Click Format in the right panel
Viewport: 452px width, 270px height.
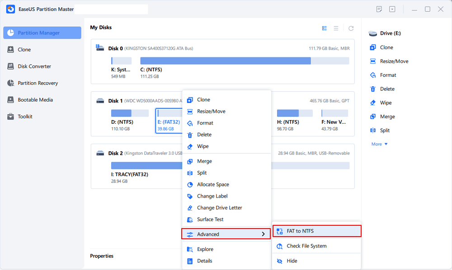point(388,75)
